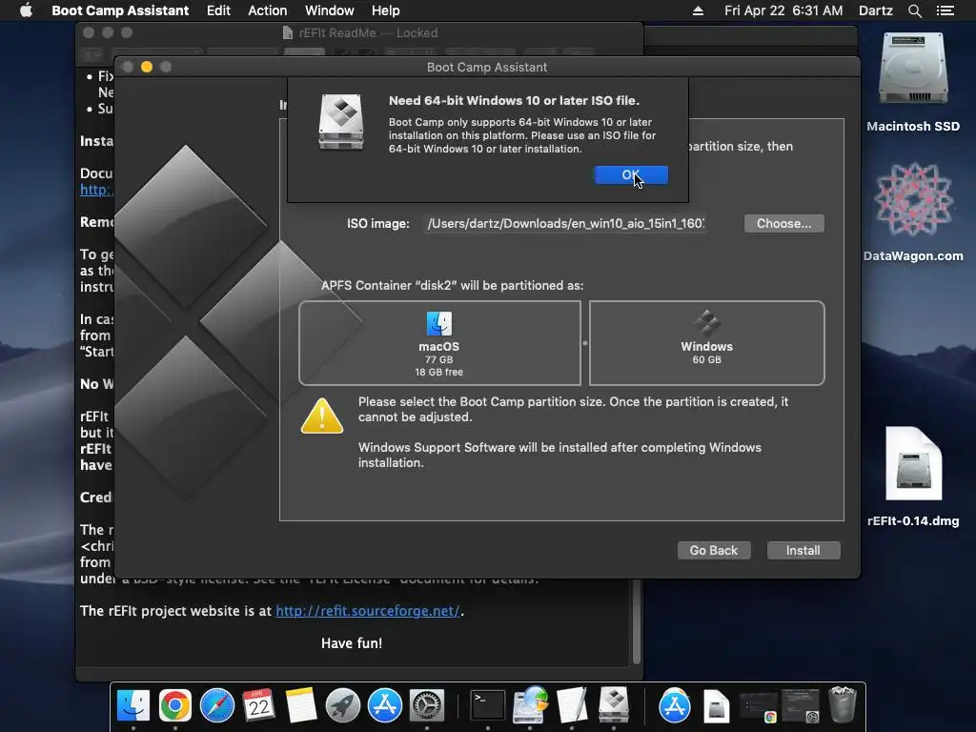Click "Have fun!" text in ReadMe
The width and height of the screenshot is (976, 732).
click(x=352, y=643)
